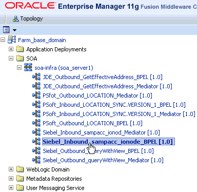Select highlighted Siebel_Inbound_sampacc_ionode_BPEL [1.0]
The width and height of the screenshot is (197, 192).
pos(108,142)
